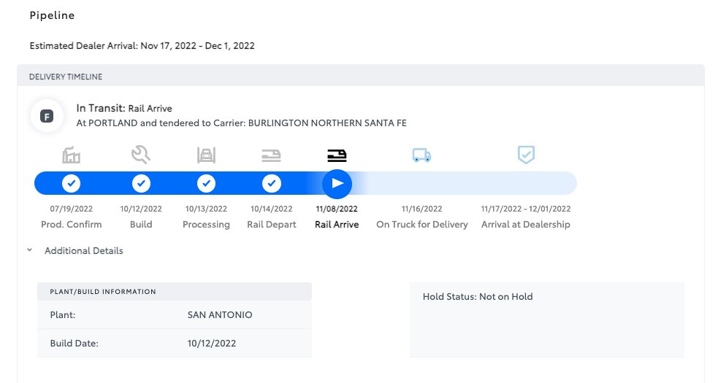Screen dimensions: 718x383
Task: Click the On Truck for Delivery label
Action: coord(422,225)
